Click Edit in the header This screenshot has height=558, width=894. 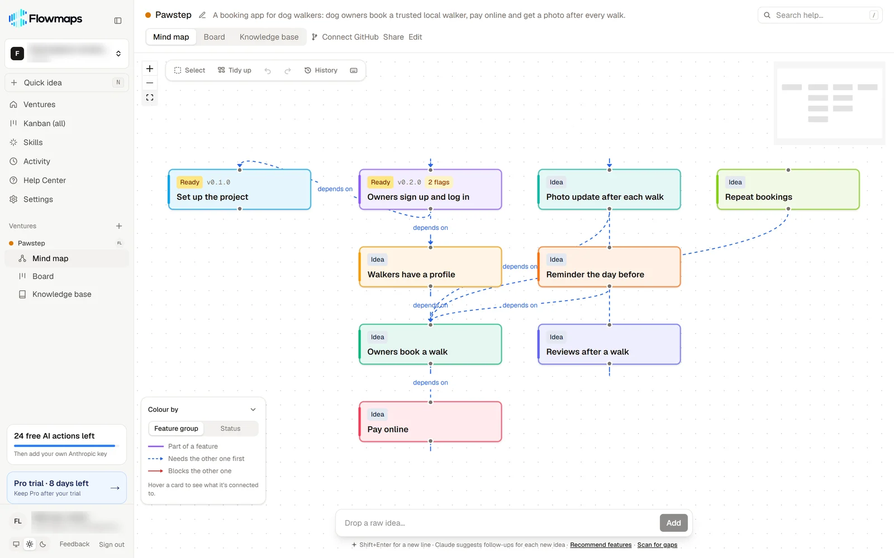pos(415,37)
